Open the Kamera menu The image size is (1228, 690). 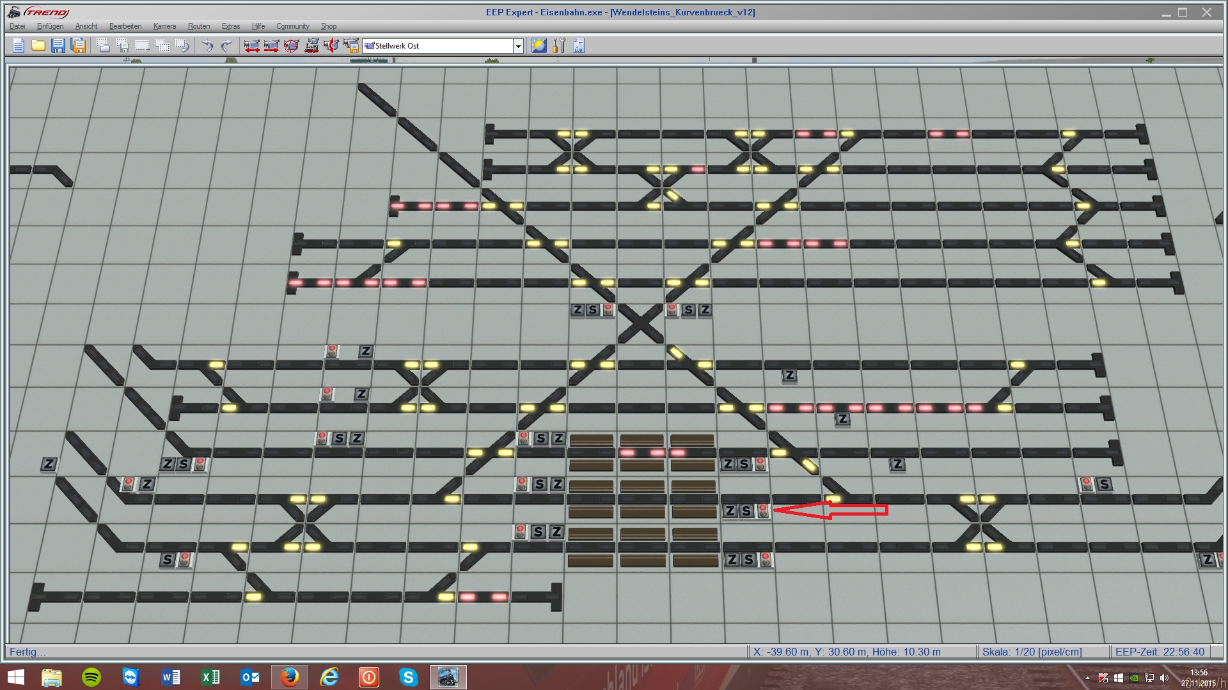click(x=164, y=26)
